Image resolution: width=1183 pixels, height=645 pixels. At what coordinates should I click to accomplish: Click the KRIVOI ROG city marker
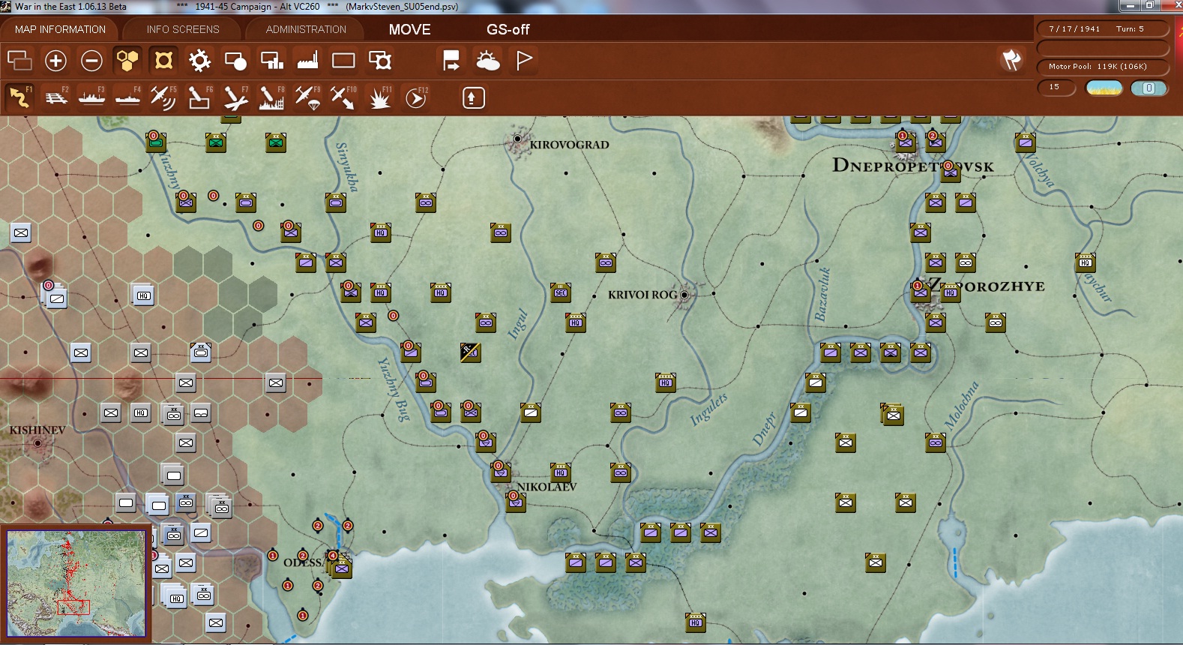(x=684, y=295)
